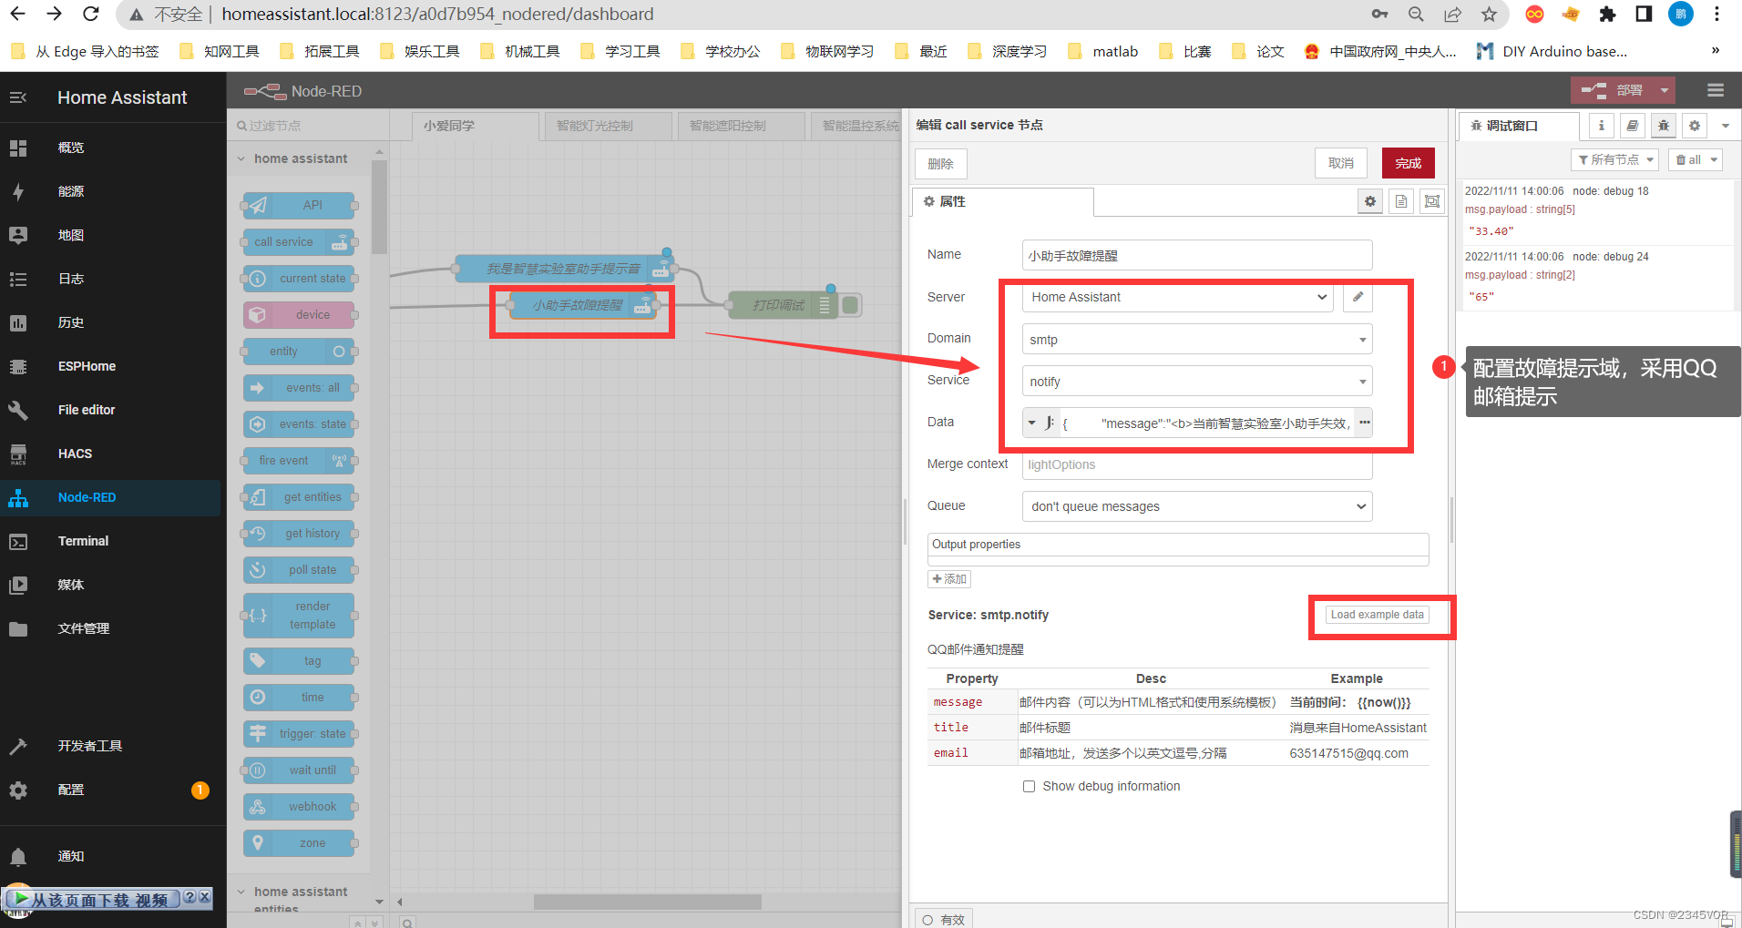Switch to the 智能温控系统 flow tab

click(x=856, y=126)
